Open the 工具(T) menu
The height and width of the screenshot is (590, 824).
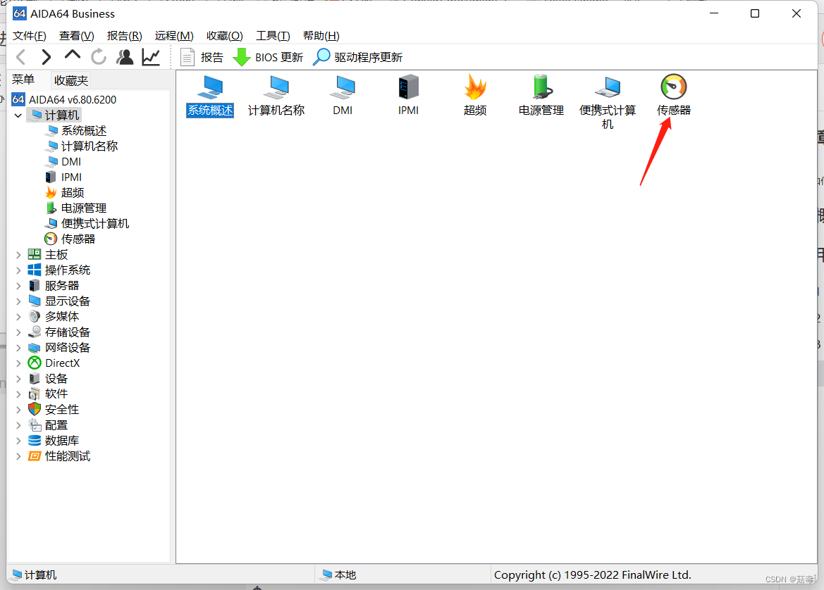[273, 36]
